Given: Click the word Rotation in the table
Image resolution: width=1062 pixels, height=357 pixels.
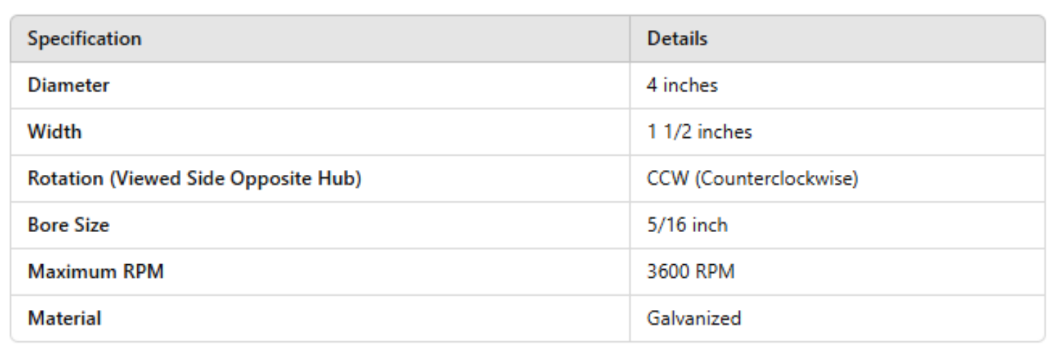Looking at the screenshot, I should click(x=65, y=178).
